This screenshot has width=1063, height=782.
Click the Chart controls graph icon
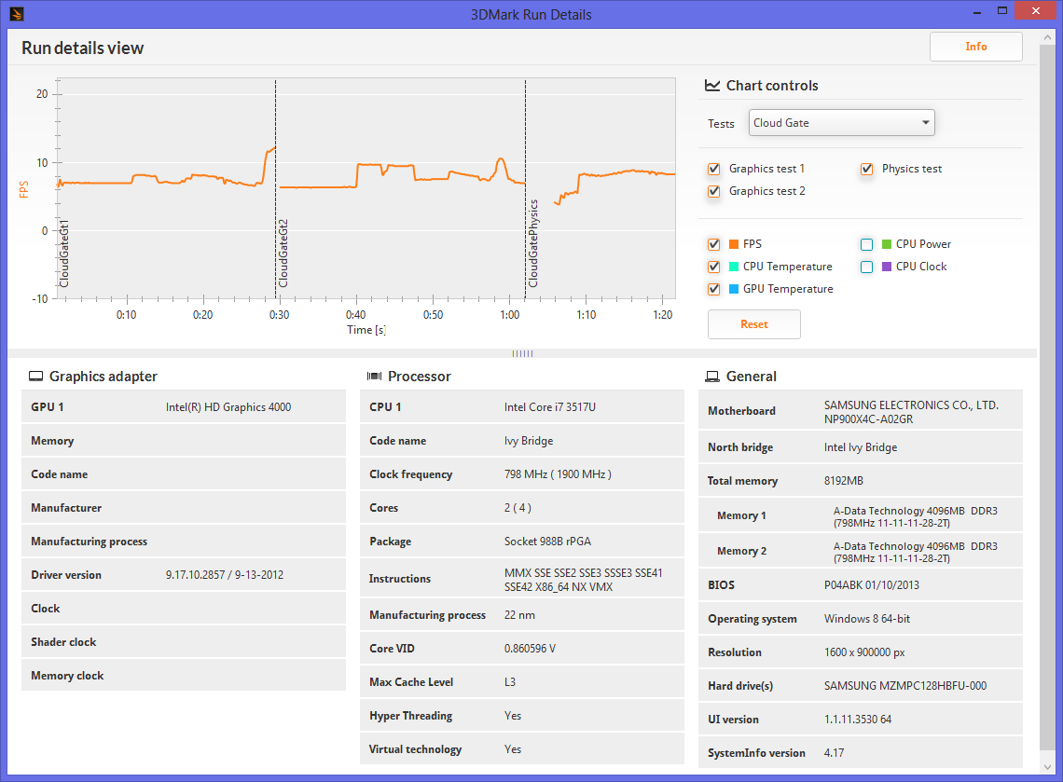[x=712, y=86]
